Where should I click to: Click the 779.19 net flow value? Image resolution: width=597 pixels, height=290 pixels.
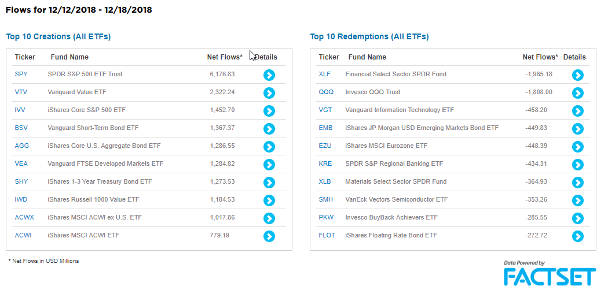pyautogui.click(x=219, y=235)
